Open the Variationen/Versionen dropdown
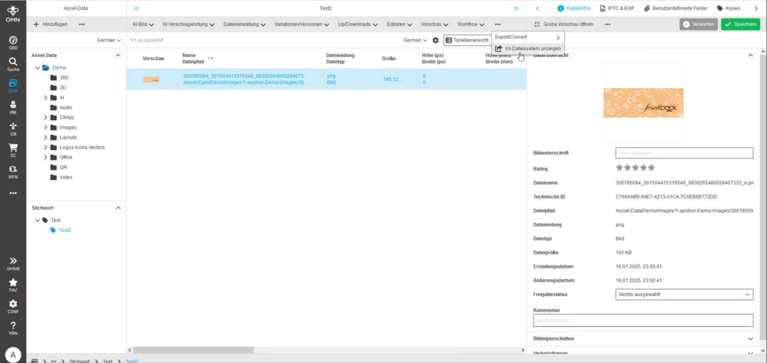The height and width of the screenshot is (363, 767). pyautogui.click(x=301, y=24)
